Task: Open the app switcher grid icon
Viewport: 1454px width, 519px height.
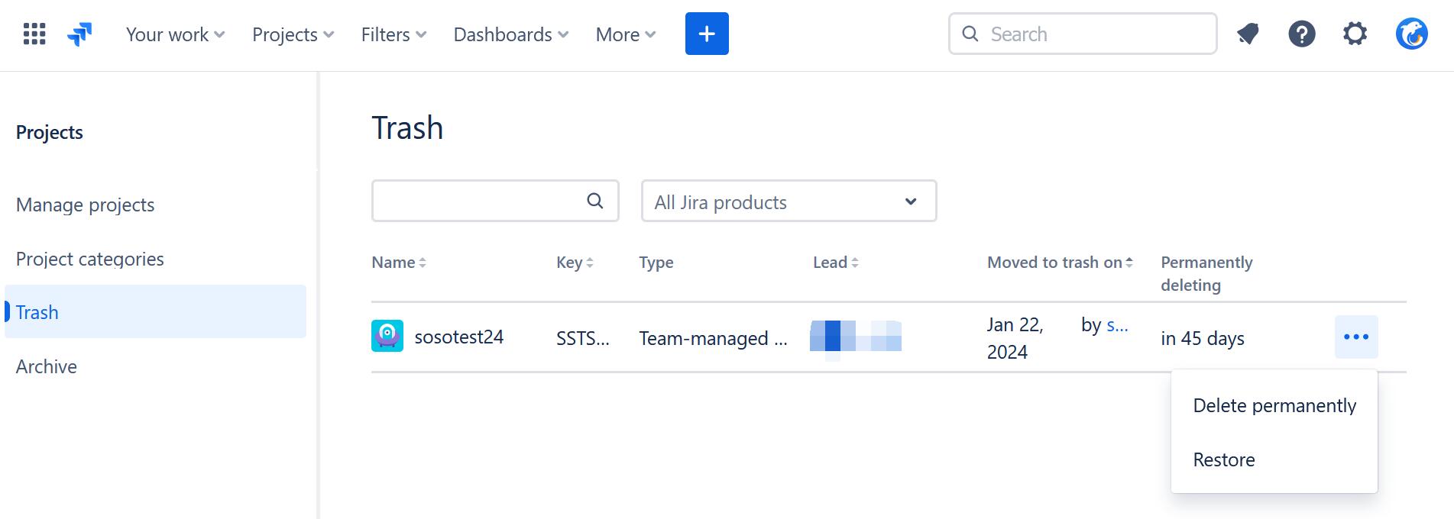Action: pyautogui.click(x=34, y=34)
